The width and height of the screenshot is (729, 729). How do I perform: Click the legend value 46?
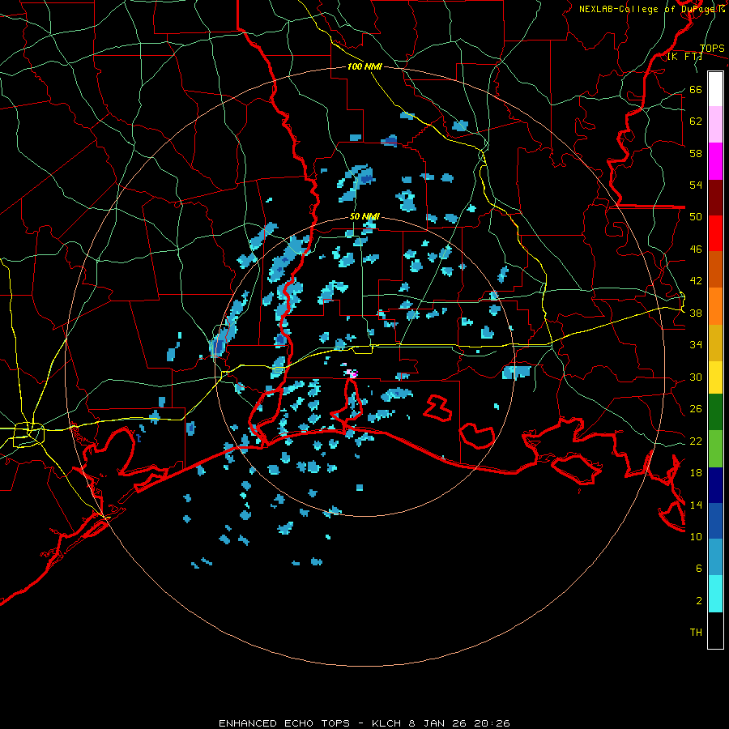[x=696, y=249]
